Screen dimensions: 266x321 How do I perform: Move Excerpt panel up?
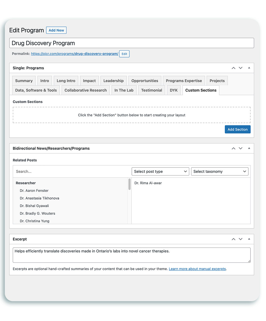233,239
